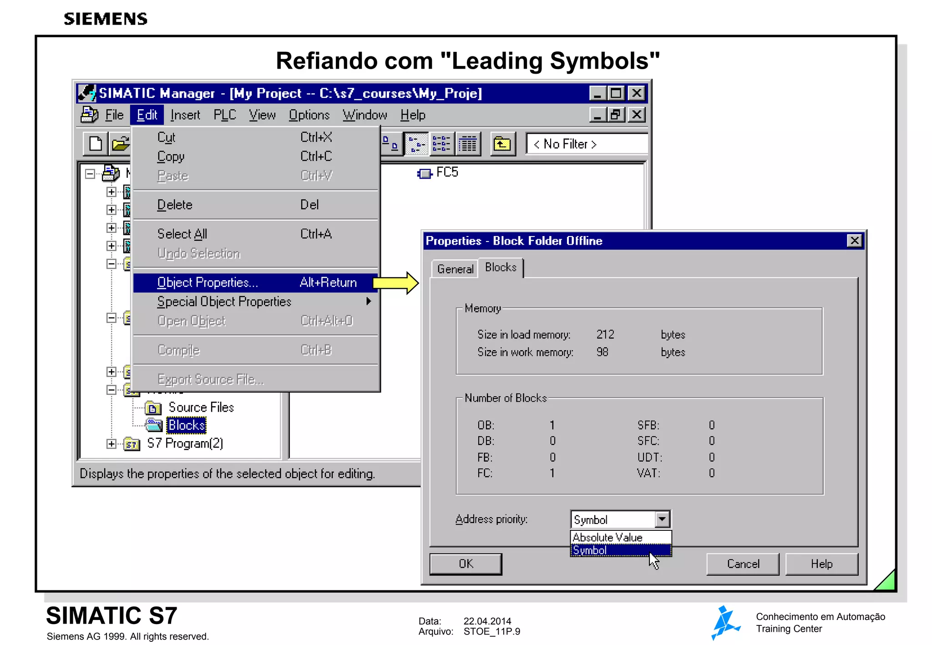Open the View menu
This screenshot has height=645, width=932.
click(262, 115)
